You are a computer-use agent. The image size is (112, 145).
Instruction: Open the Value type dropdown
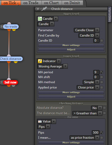pos(54,121)
